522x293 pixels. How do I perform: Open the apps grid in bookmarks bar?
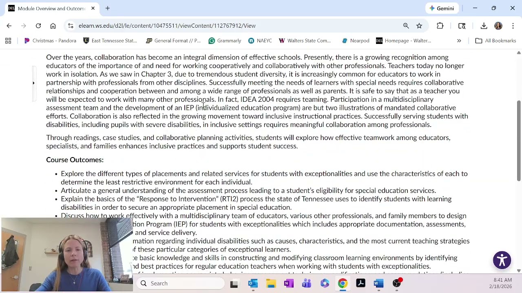click(x=8, y=41)
